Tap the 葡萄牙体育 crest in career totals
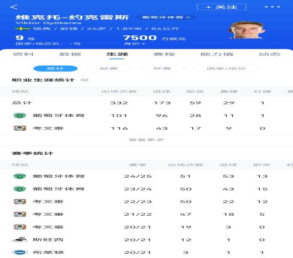The image size is (293, 258). [x=20, y=116]
